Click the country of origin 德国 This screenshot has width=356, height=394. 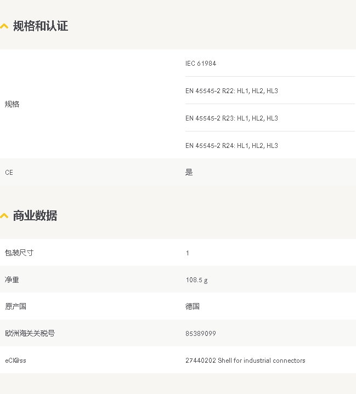pos(193,306)
